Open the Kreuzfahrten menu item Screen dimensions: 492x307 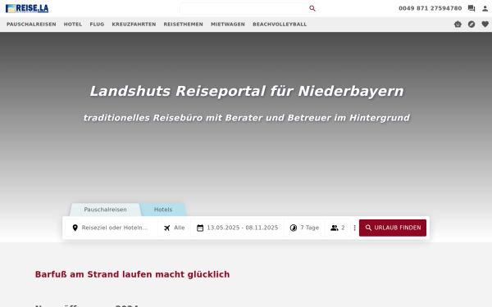point(134,24)
